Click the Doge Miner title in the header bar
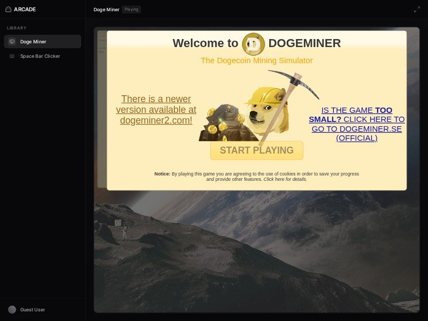Viewport: 428px width, 321px height. 105,9
